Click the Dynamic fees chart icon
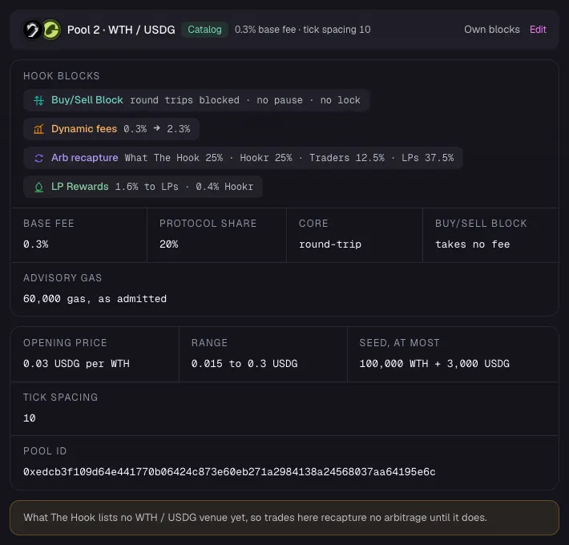This screenshot has height=545, width=569. (x=38, y=129)
